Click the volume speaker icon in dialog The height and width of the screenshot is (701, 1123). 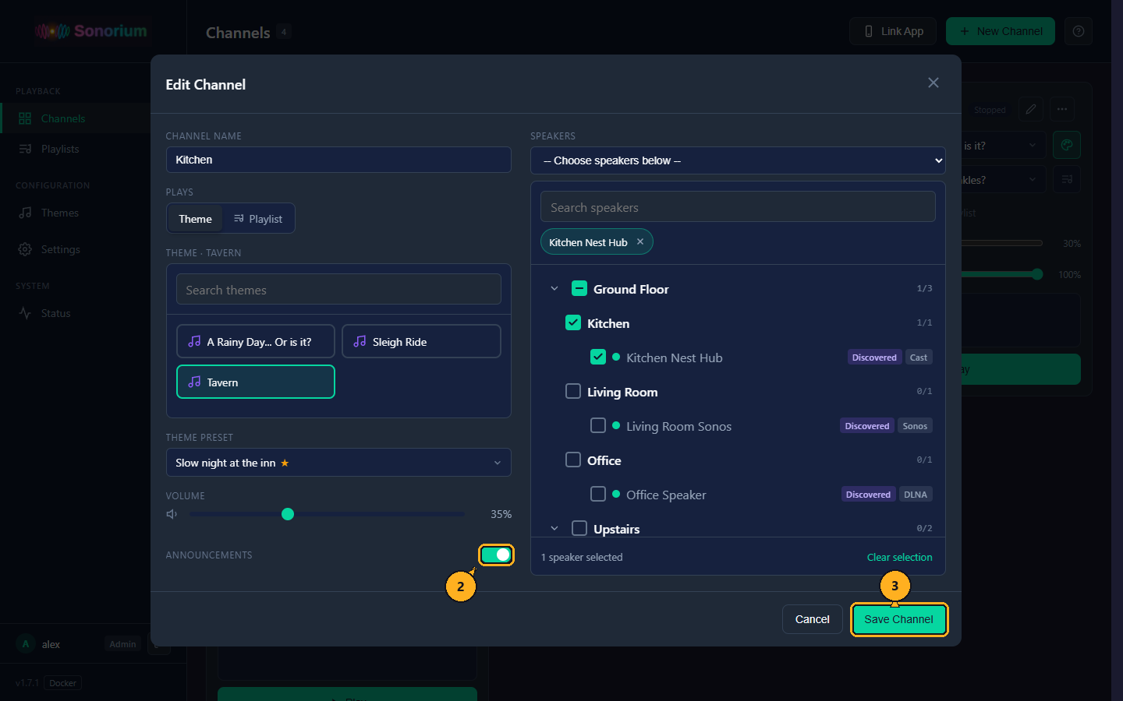[x=172, y=514]
